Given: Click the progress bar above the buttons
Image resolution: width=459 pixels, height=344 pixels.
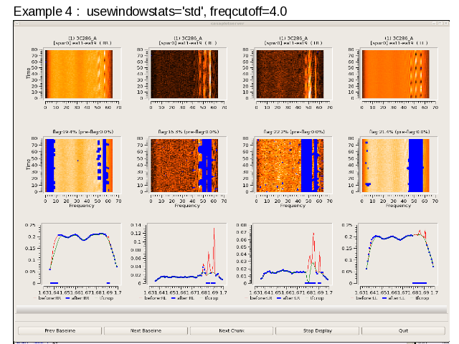Looking at the screenshot, I should (x=232, y=310).
